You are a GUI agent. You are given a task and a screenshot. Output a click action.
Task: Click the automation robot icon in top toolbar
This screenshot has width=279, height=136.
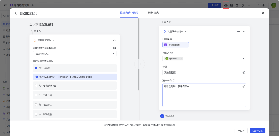[x=226, y=5]
